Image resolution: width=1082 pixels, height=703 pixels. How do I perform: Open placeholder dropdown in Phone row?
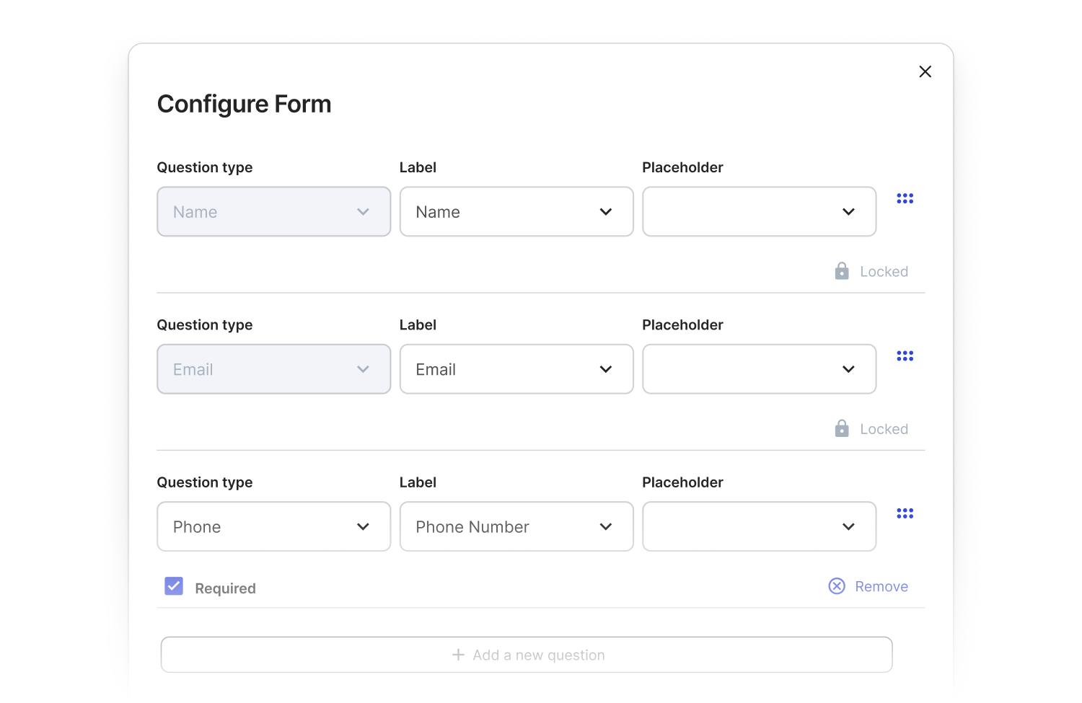tap(759, 527)
